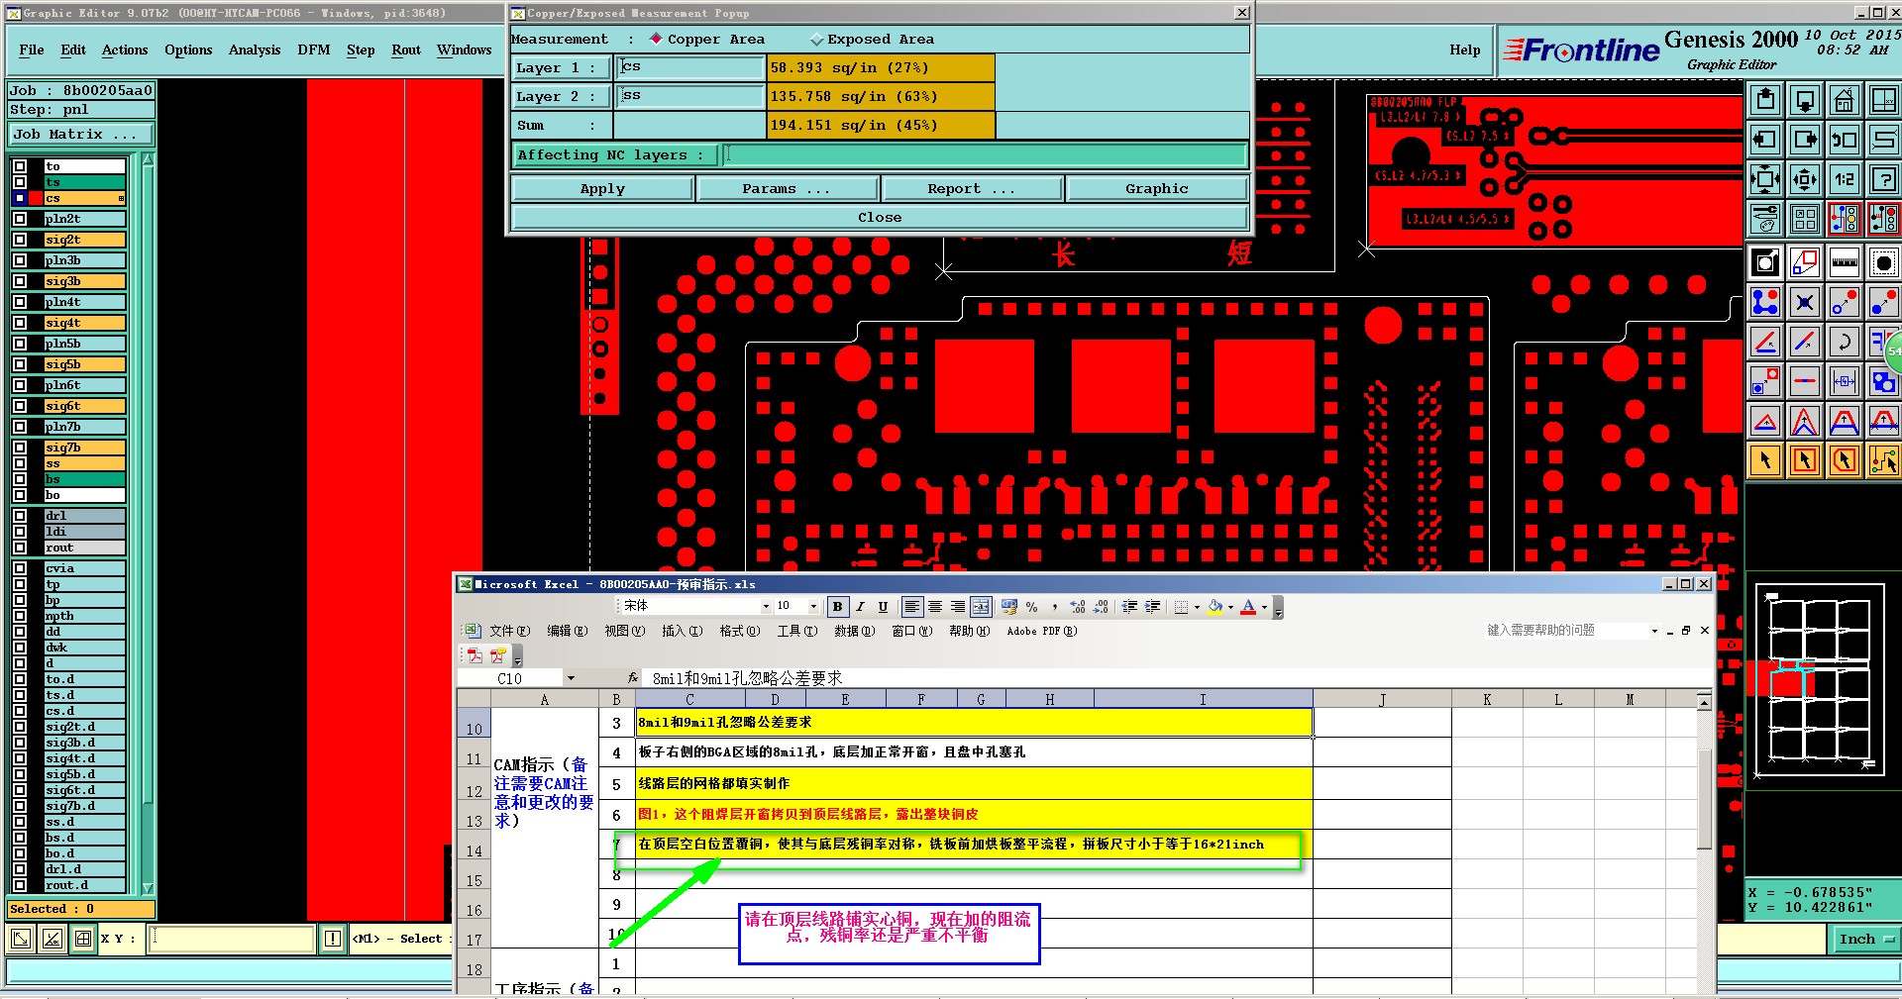Click the pan down icon
The height and width of the screenshot is (999, 1902).
pos(1805,100)
